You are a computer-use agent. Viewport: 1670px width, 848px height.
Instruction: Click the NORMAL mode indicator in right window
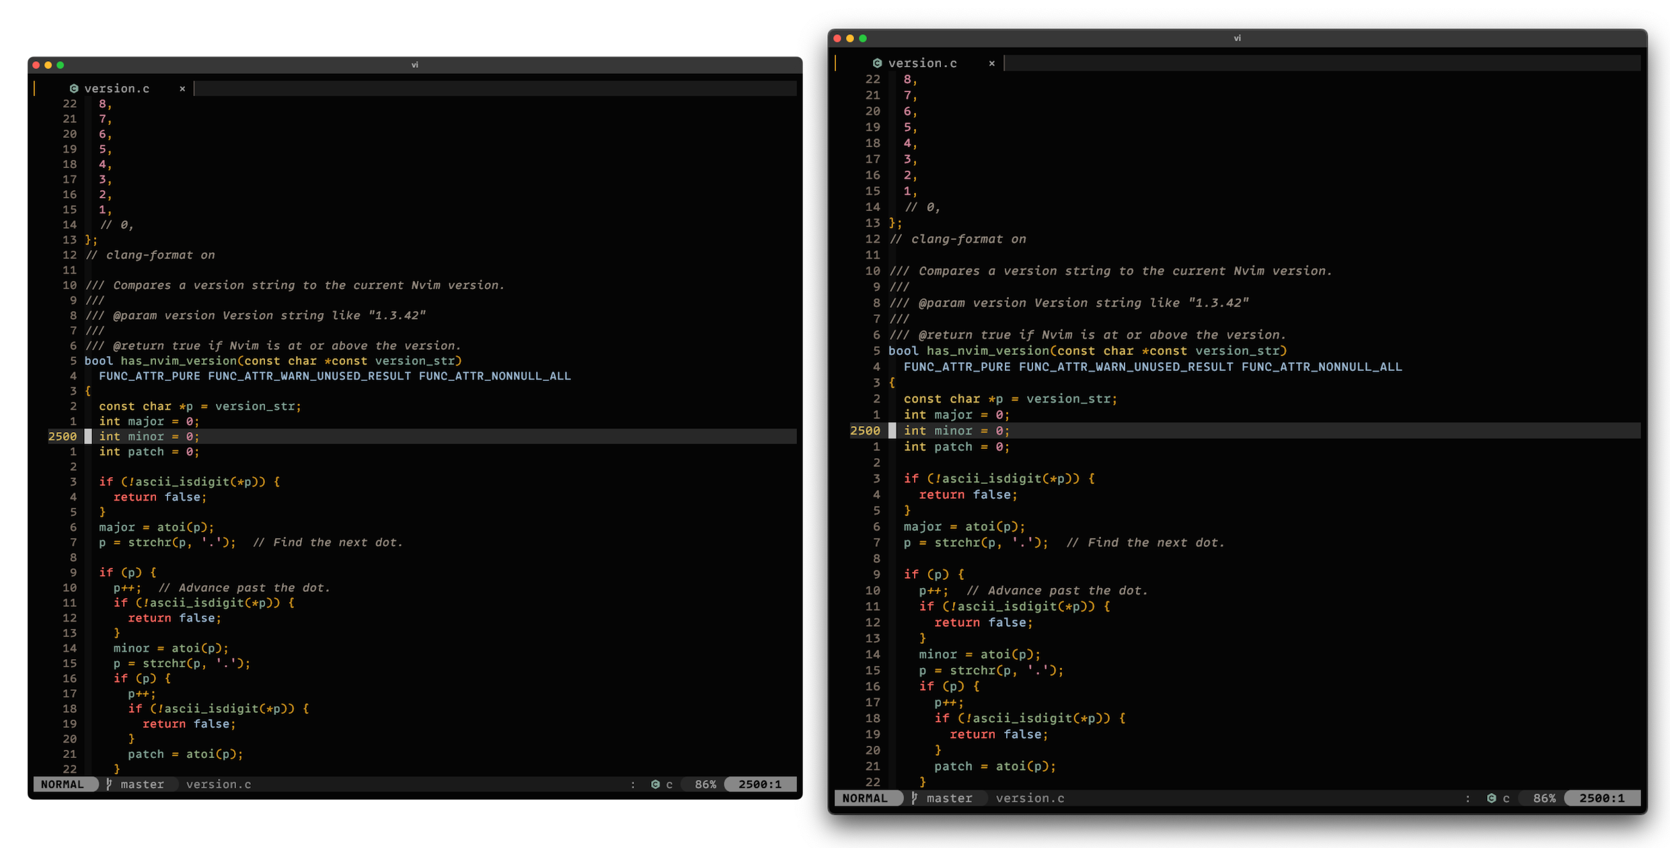[x=865, y=798]
